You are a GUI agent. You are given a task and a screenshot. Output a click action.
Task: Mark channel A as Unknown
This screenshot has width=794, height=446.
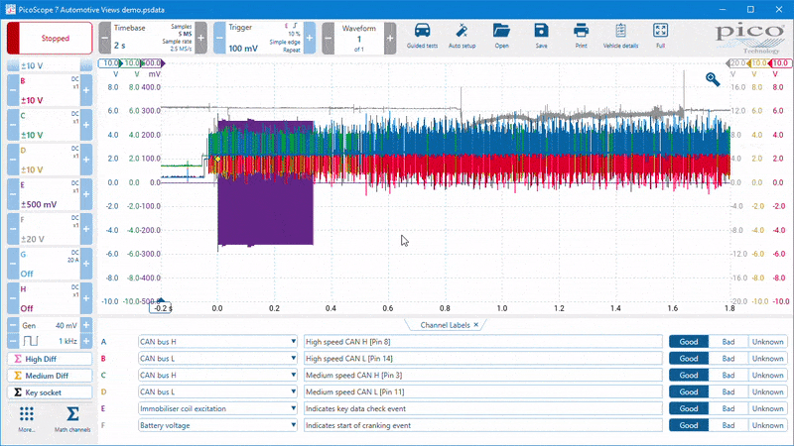[767, 342]
